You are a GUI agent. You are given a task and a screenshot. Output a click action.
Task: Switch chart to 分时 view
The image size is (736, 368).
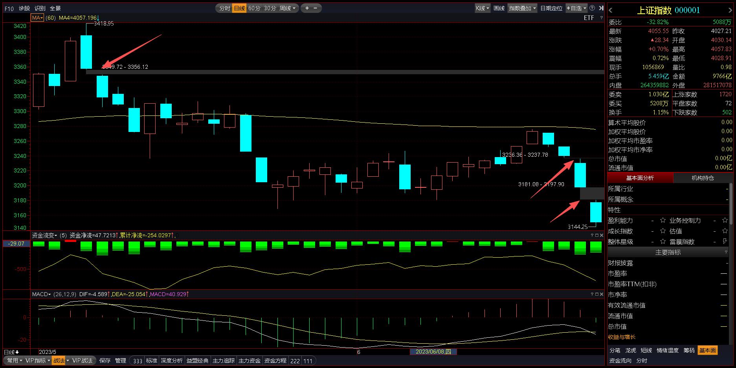[224, 8]
